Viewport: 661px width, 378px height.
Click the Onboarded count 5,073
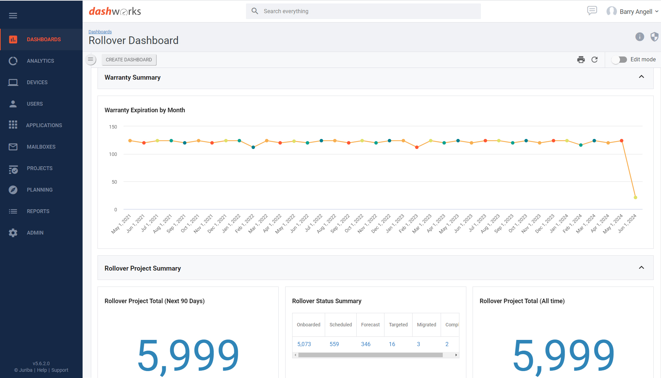coord(304,344)
